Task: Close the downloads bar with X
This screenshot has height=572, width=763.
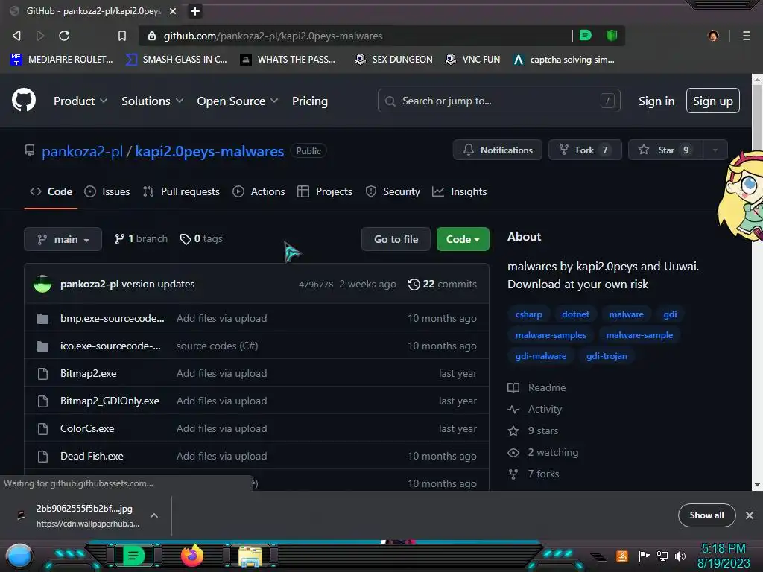Action: pos(750,515)
